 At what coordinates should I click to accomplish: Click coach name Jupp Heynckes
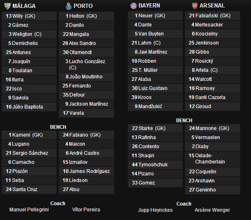(x=155, y=210)
